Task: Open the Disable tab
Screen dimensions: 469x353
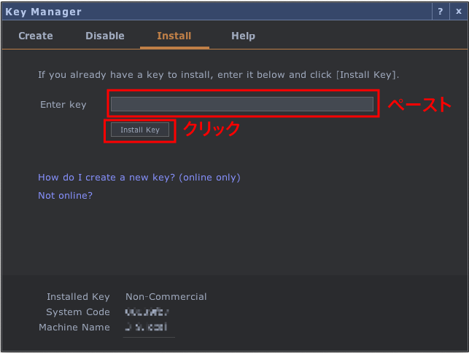Action: click(105, 36)
